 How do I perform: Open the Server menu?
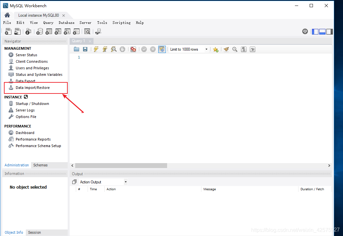click(85, 23)
